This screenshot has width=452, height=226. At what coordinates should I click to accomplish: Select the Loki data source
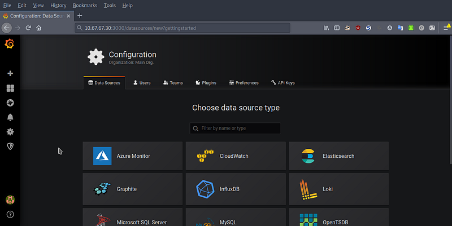tap(338, 189)
